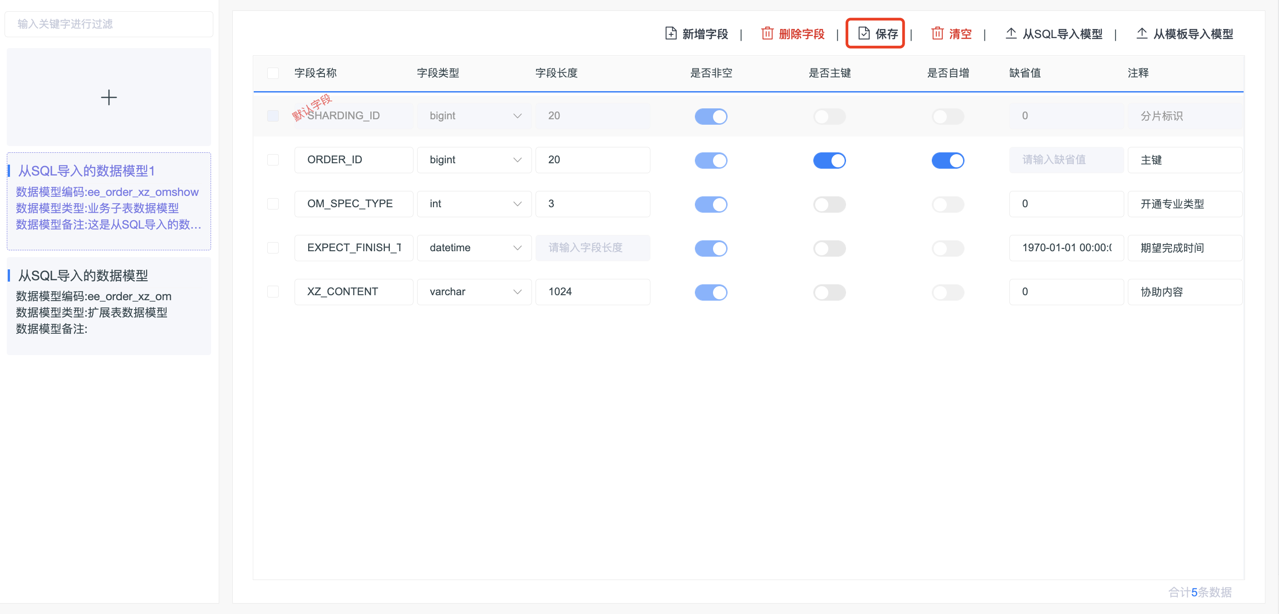Click the XZ_CONTENT field name input

pos(354,292)
